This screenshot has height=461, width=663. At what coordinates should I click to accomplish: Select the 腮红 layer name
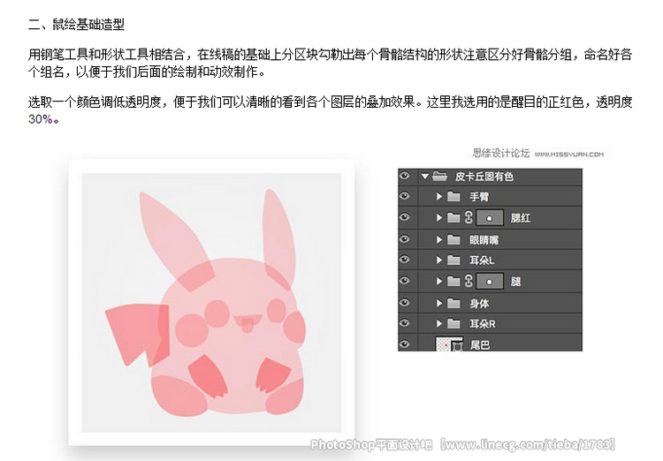[521, 218]
